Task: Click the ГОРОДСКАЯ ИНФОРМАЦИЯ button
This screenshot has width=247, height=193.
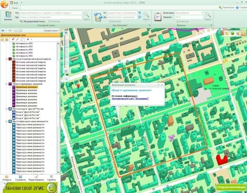Action: click(231, 187)
